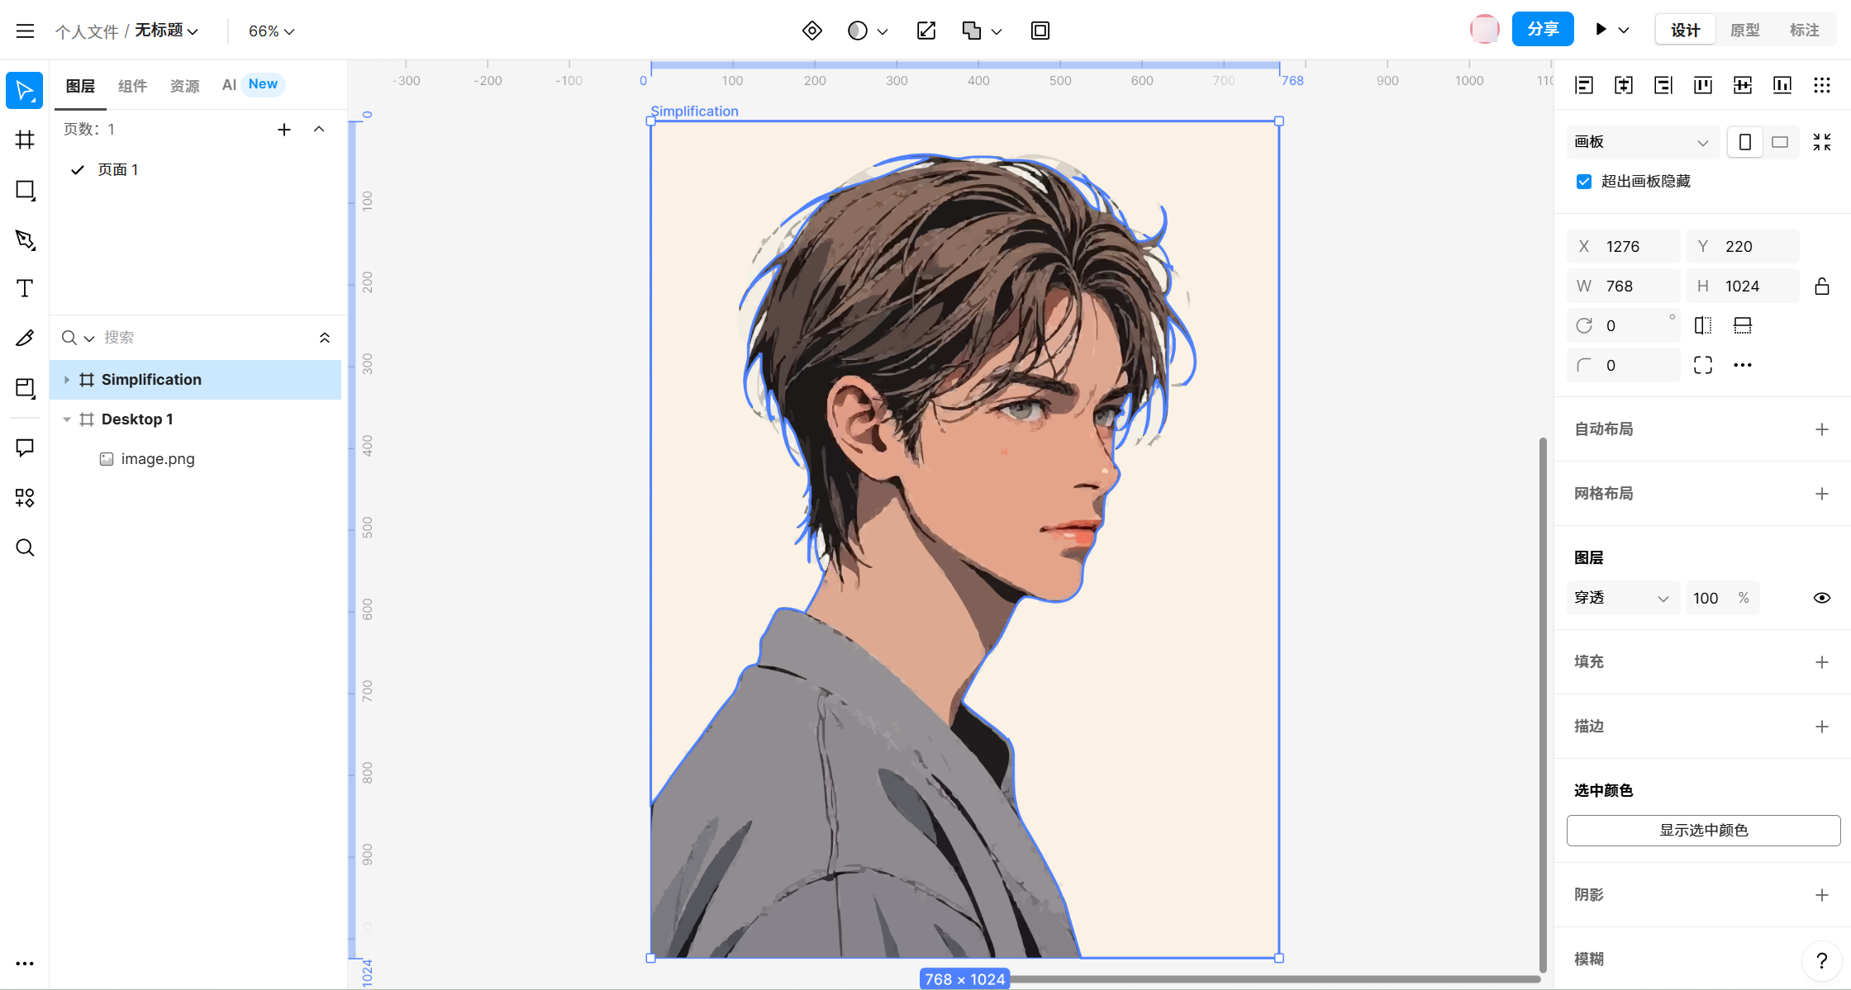
Task: Open the mask tool dropdown arrow
Action: (883, 31)
